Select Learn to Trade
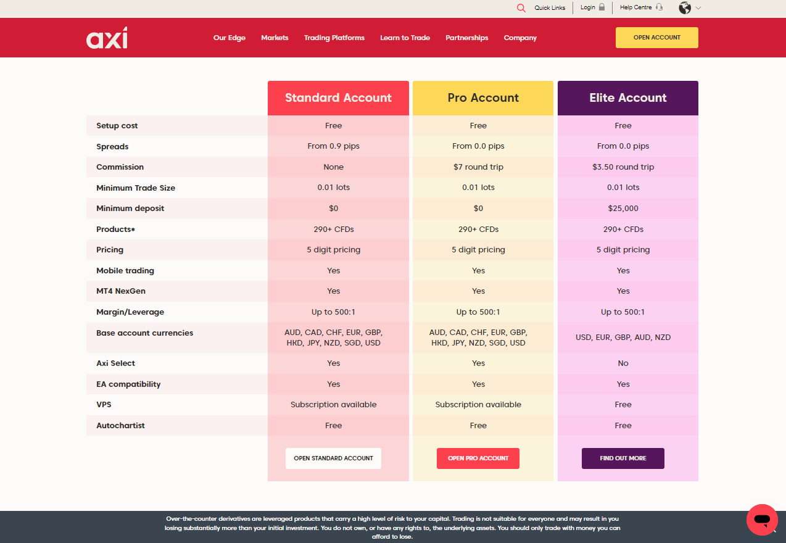Screen dimensions: 786x543 coord(405,38)
